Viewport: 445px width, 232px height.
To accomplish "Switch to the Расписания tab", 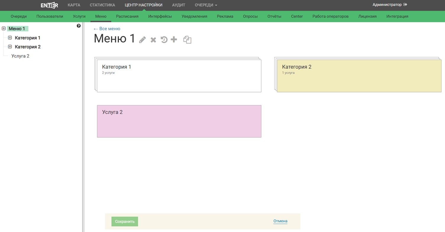I will tap(127, 17).
